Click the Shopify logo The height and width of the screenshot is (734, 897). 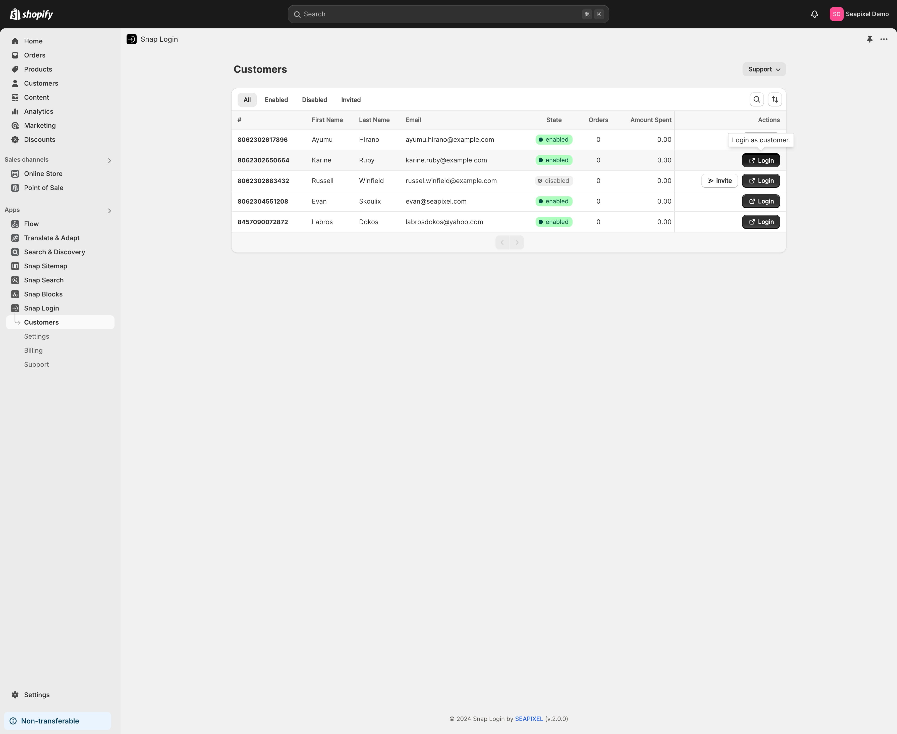[32, 14]
